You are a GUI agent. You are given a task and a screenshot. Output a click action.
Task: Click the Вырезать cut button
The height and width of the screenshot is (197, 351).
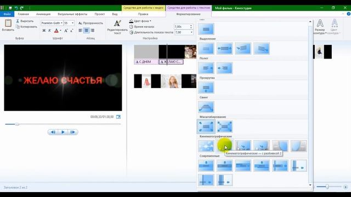tap(25, 21)
